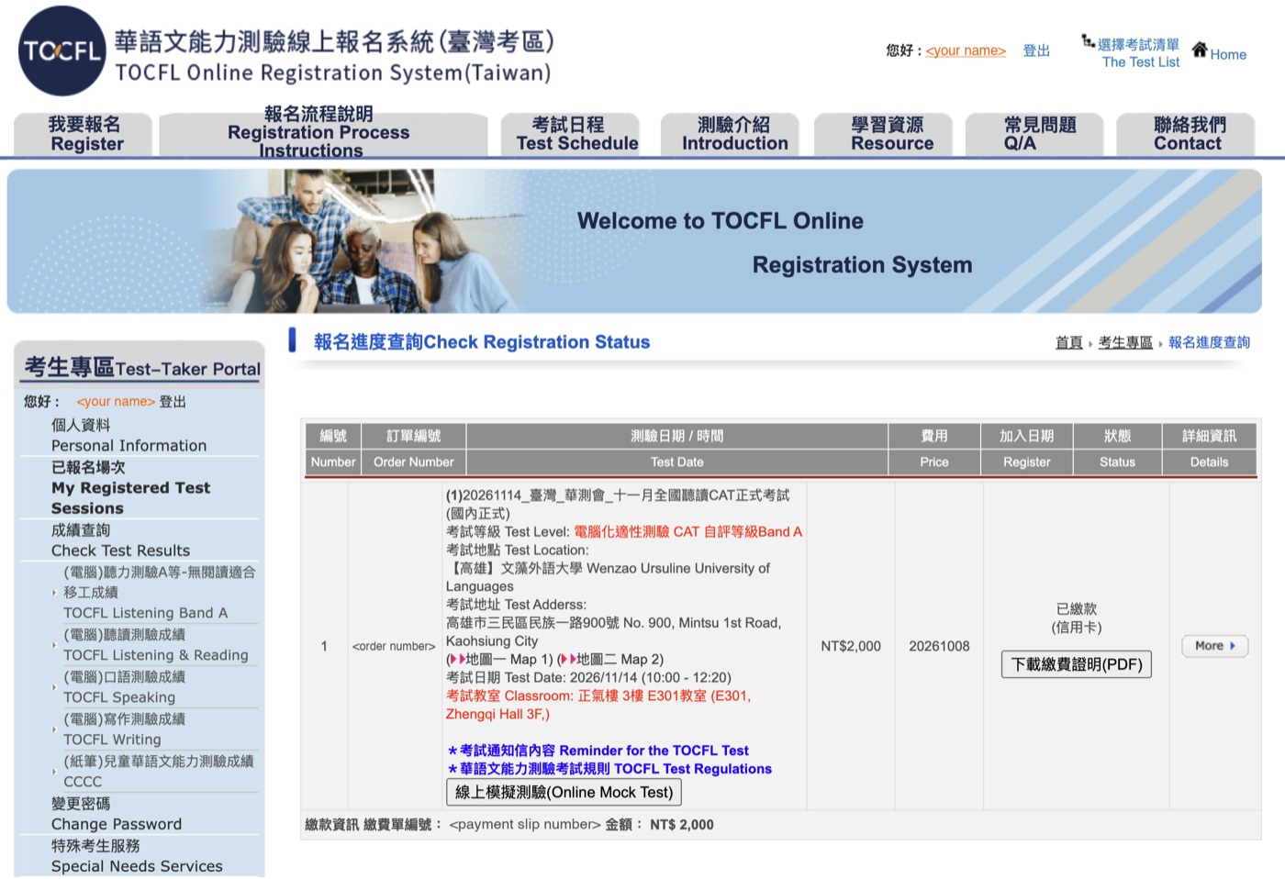The image size is (1285, 879).
Task: Open Change Password in the sidebar
Action: coord(116,814)
